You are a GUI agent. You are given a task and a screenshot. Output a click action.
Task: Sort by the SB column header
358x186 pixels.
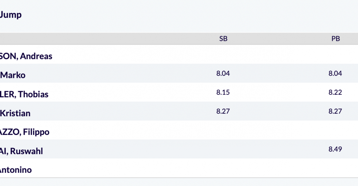coord(223,39)
